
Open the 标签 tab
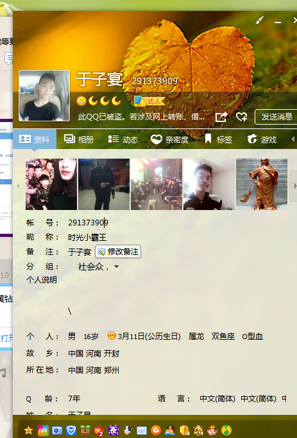pos(218,139)
